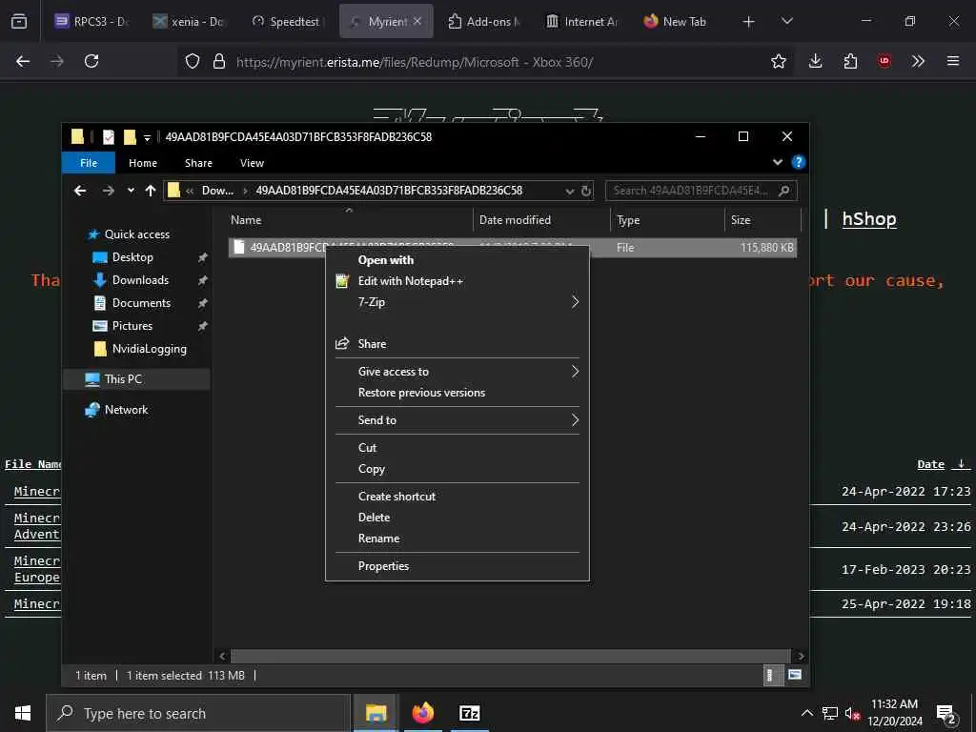The image size is (976, 732).
Task: Open Pictures in navigation pane
Action: click(x=132, y=326)
